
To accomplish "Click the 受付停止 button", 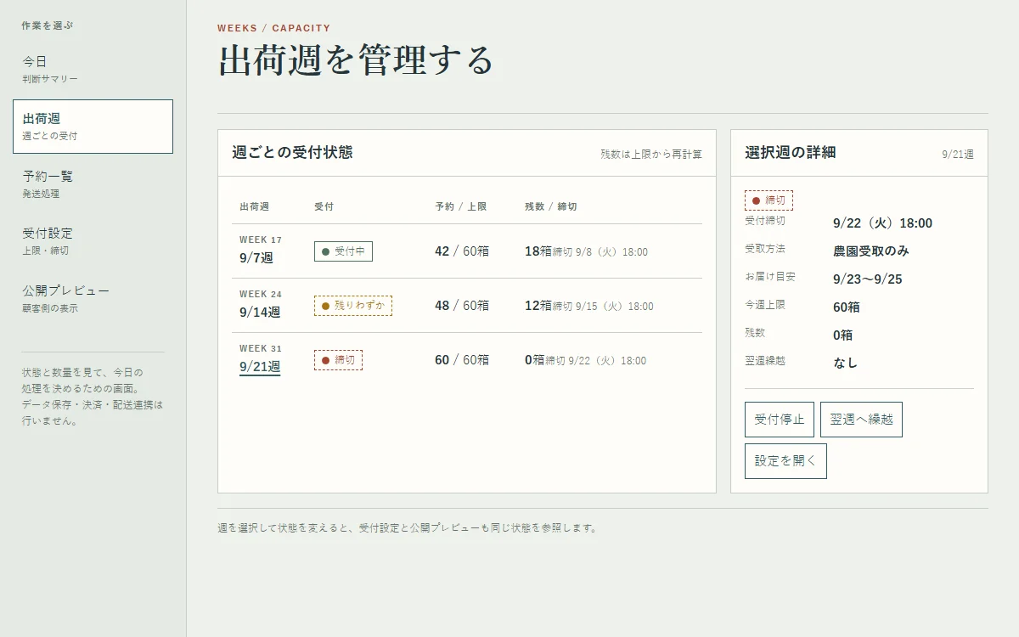I will pos(779,420).
